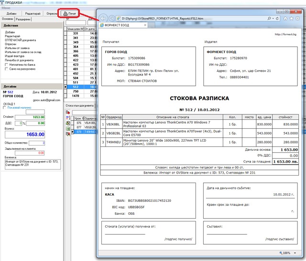
Task: Click Печалба от документа action
Action: click(x=19, y=60)
